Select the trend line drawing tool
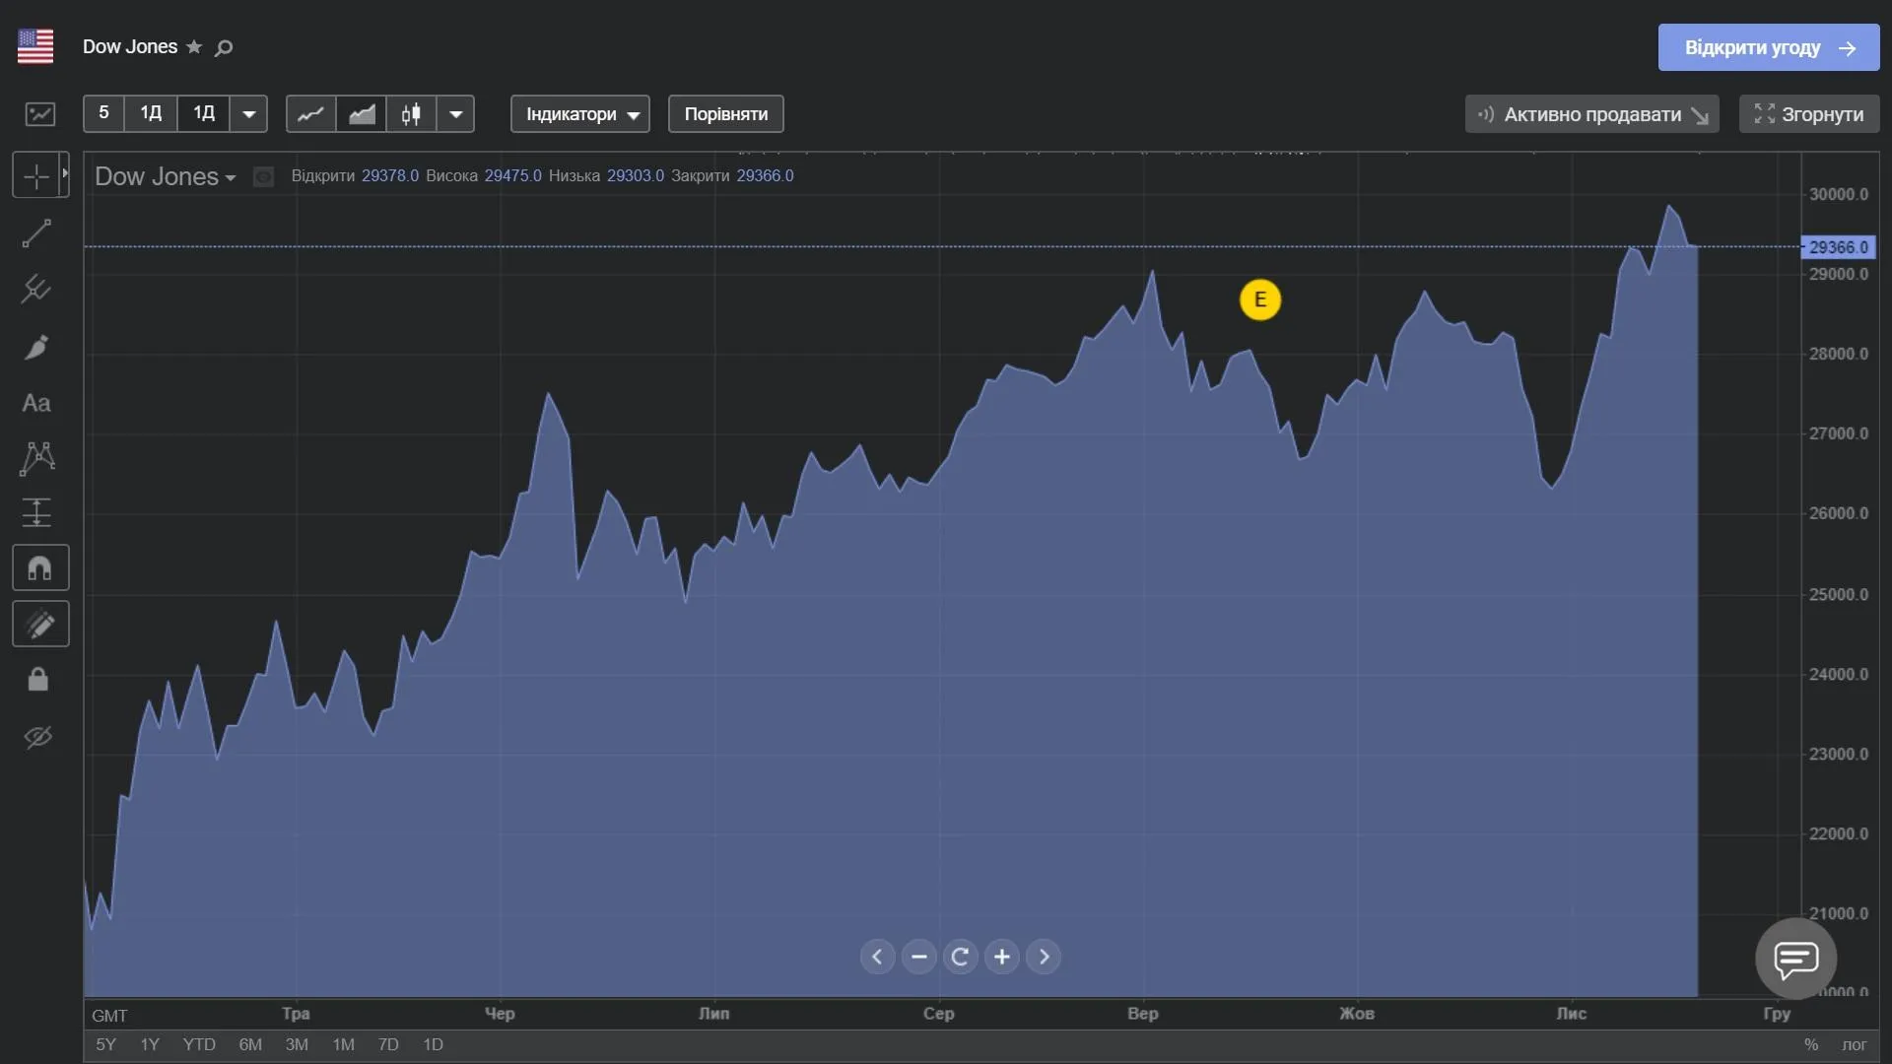The width and height of the screenshot is (1892, 1064). point(36,233)
